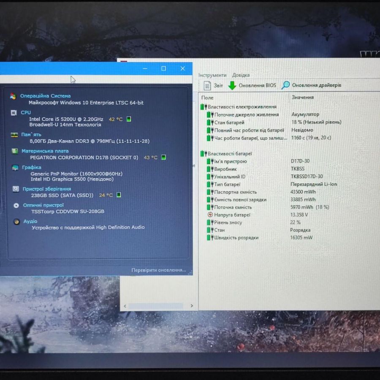Click the battery icon beside the Стан row
The image size is (380, 380).
click(x=210, y=230)
